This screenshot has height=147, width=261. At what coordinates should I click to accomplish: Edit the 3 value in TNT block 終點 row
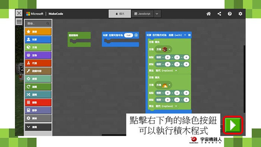coord(177,64)
